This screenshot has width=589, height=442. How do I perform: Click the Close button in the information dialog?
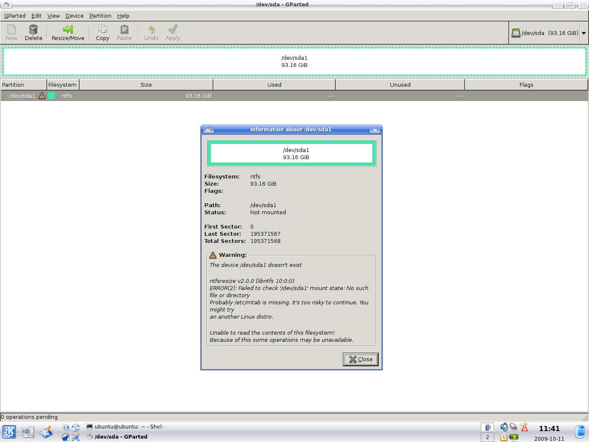pos(361,359)
